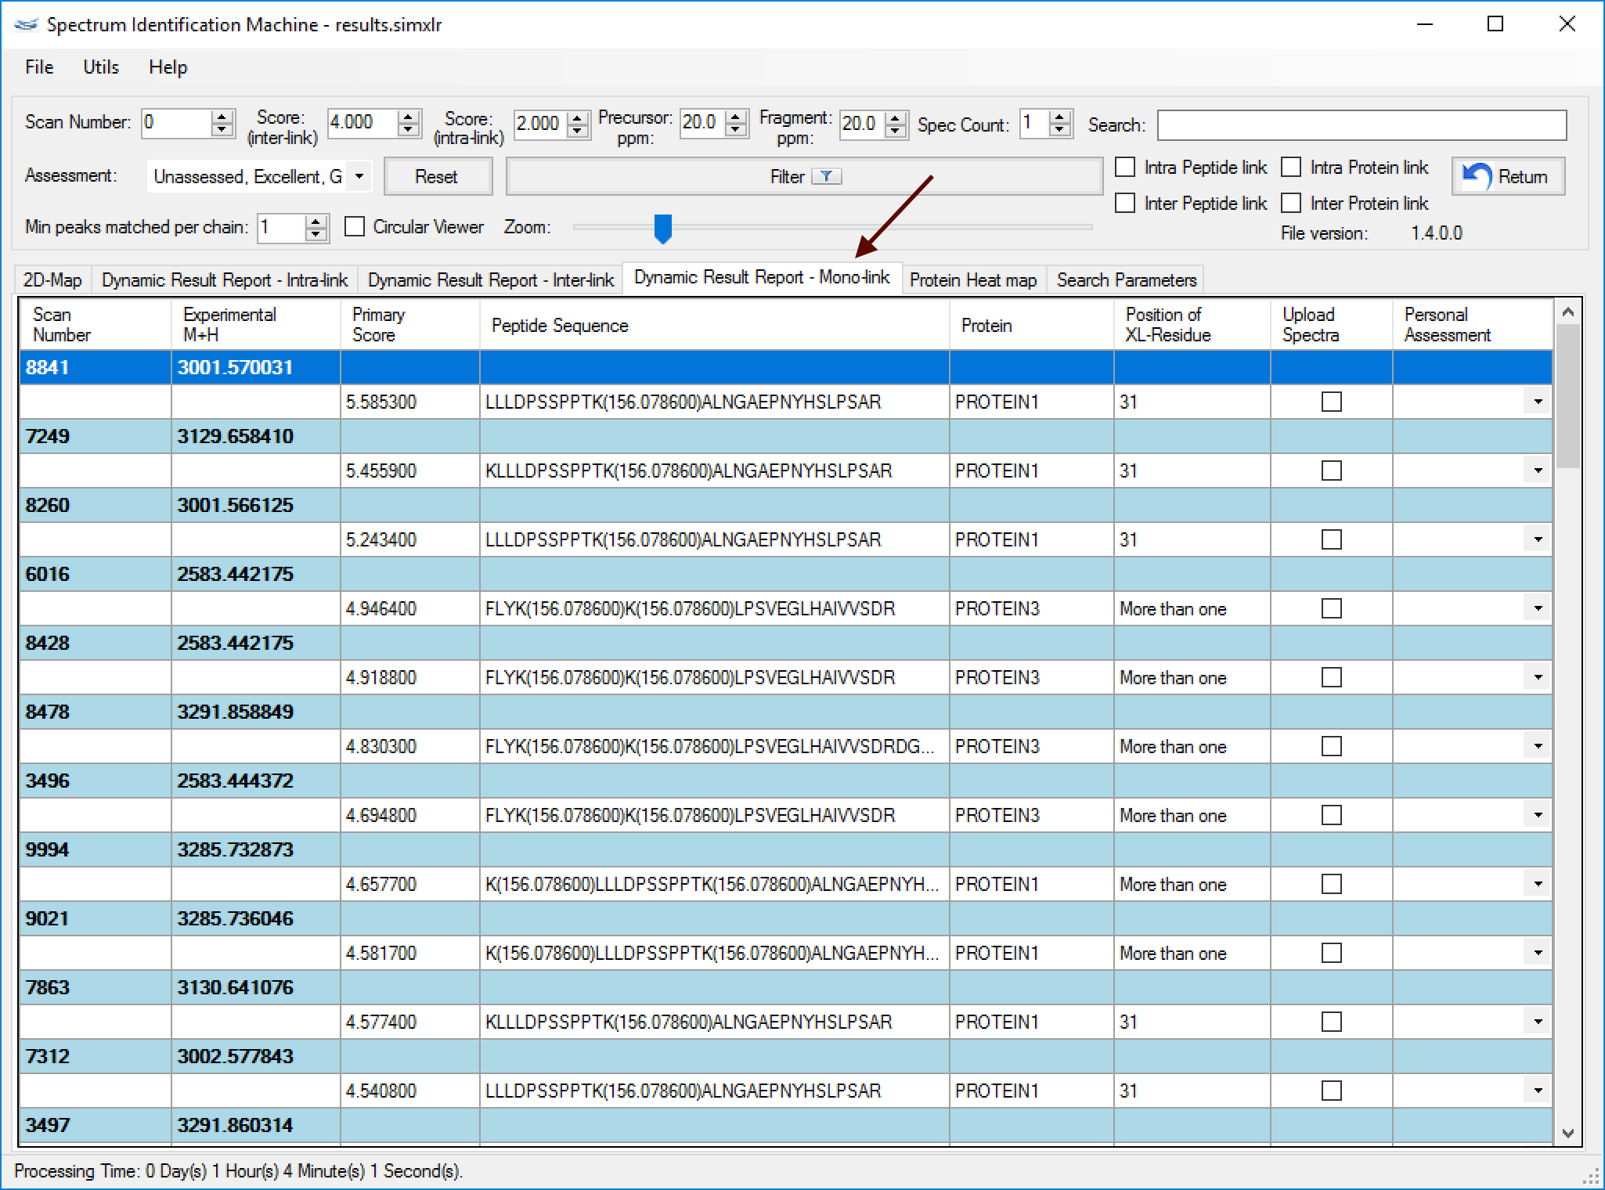
Task: Switch to the Protein Heat map tab
Action: (972, 280)
